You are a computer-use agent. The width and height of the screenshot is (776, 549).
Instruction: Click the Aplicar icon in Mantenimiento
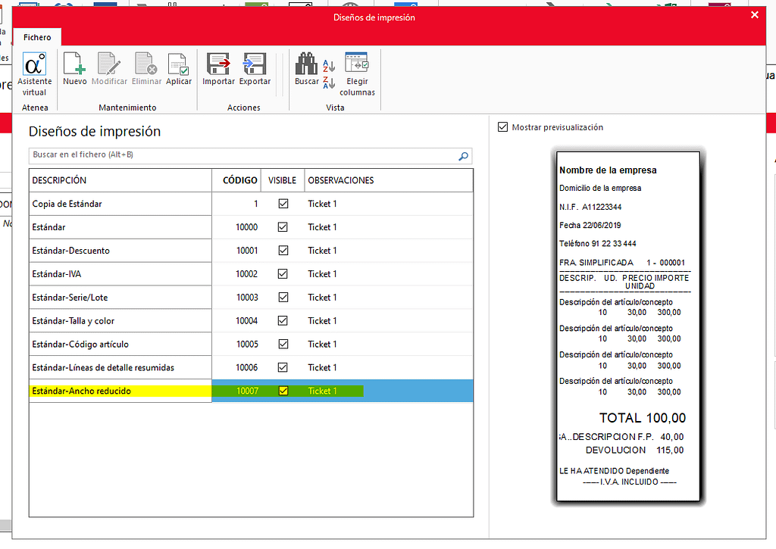tap(179, 66)
